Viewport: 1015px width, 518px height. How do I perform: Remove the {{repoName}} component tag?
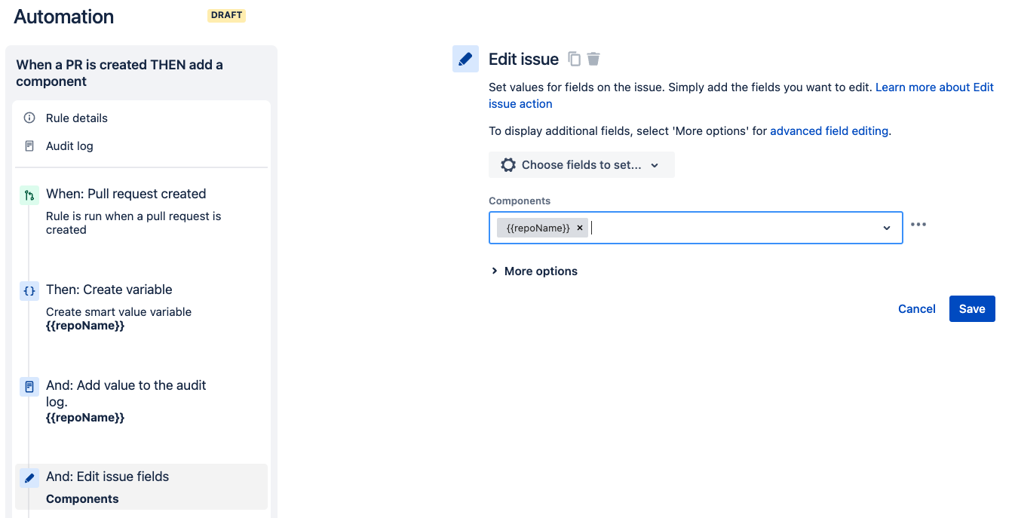579,228
